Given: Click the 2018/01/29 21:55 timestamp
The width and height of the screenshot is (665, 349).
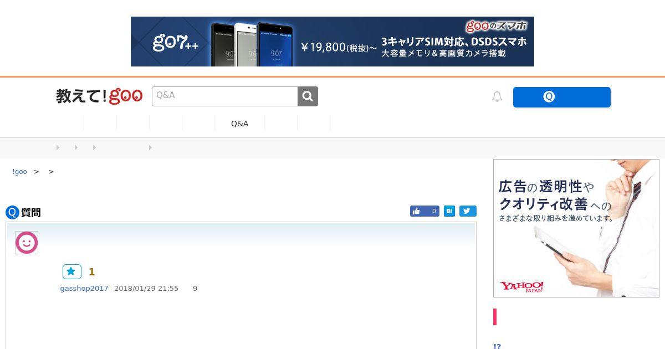Looking at the screenshot, I should pyautogui.click(x=146, y=289).
